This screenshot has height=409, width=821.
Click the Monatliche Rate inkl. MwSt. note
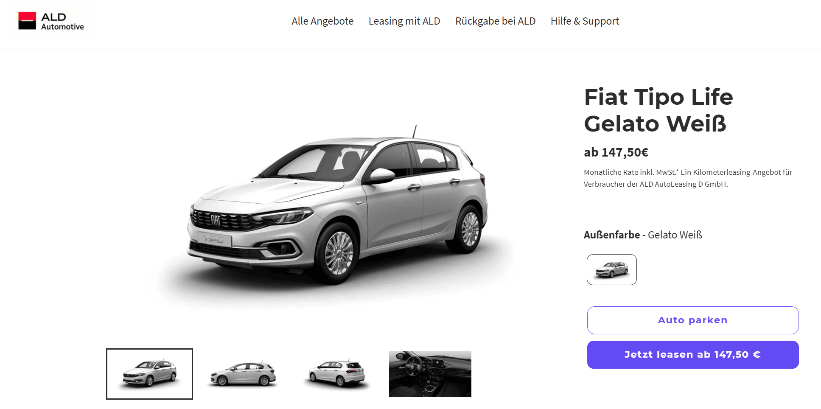tap(688, 178)
